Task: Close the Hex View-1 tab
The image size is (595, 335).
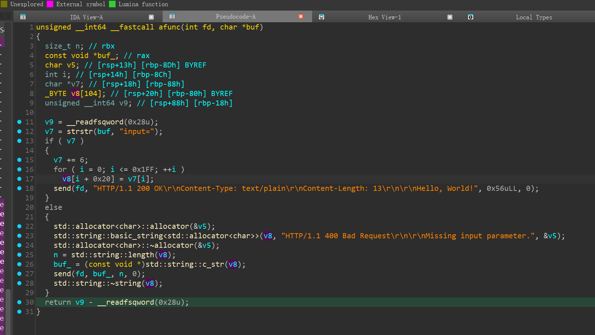Action: point(450,17)
